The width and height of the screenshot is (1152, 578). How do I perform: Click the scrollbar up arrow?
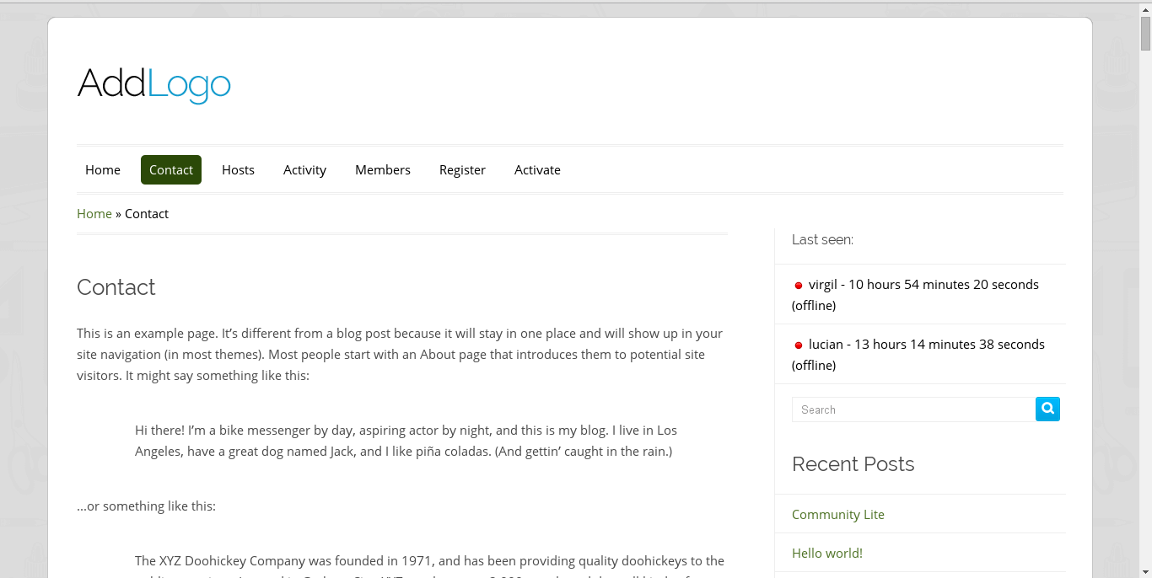1145,8
